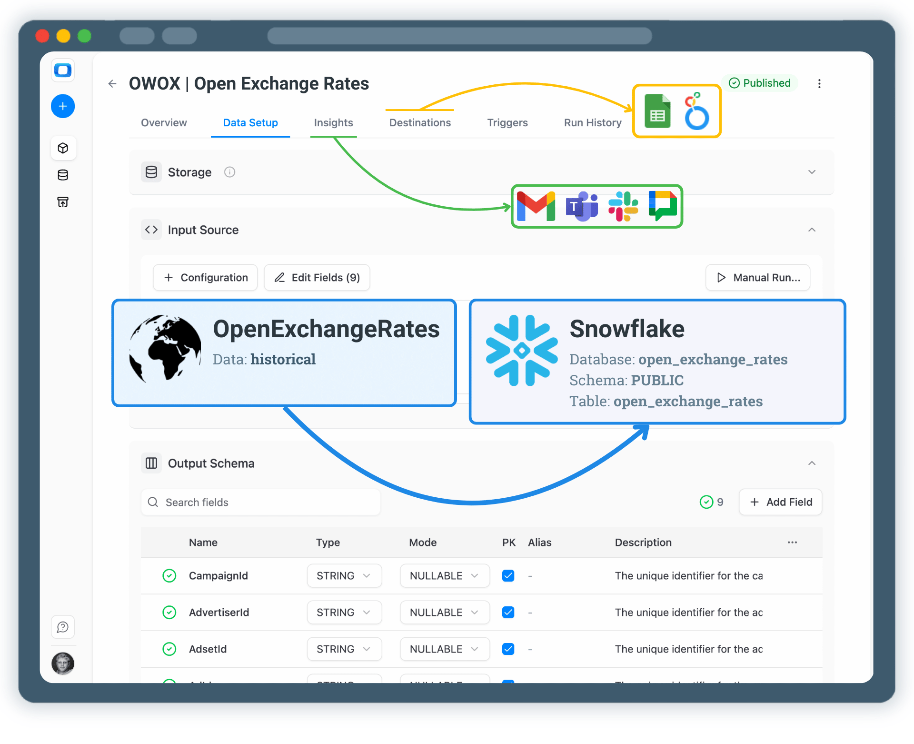Viewport: 914px width, 744px height.
Task: Click the blue plus icon in the sidebar
Action: (63, 106)
